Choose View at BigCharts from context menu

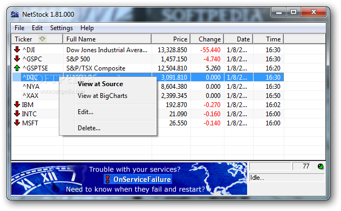(103, 96)
